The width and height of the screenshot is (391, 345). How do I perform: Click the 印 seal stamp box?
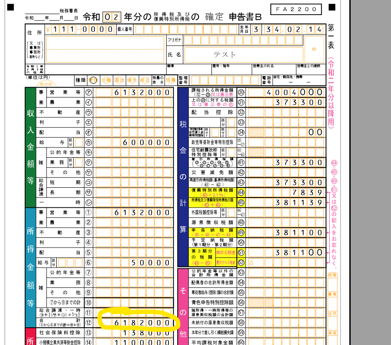pyautogui.click(x=314, y=49)
